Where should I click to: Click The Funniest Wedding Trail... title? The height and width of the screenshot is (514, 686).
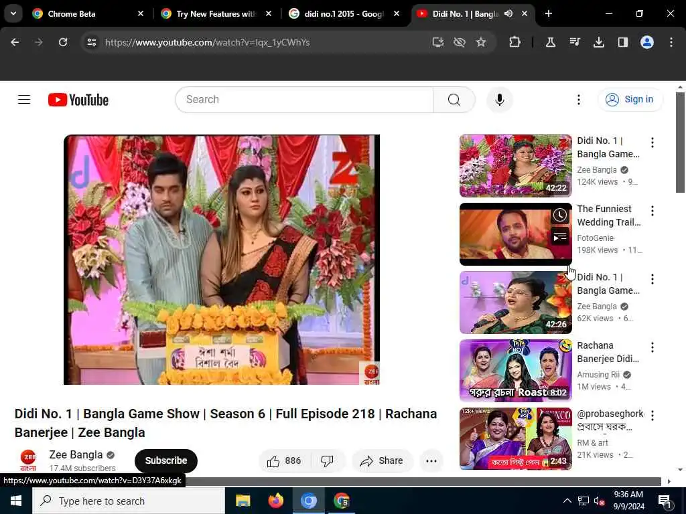coord(608,216)
